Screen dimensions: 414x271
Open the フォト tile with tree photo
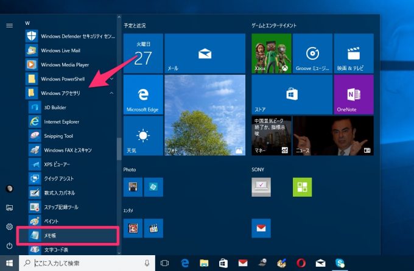click(x=205, y=115)
